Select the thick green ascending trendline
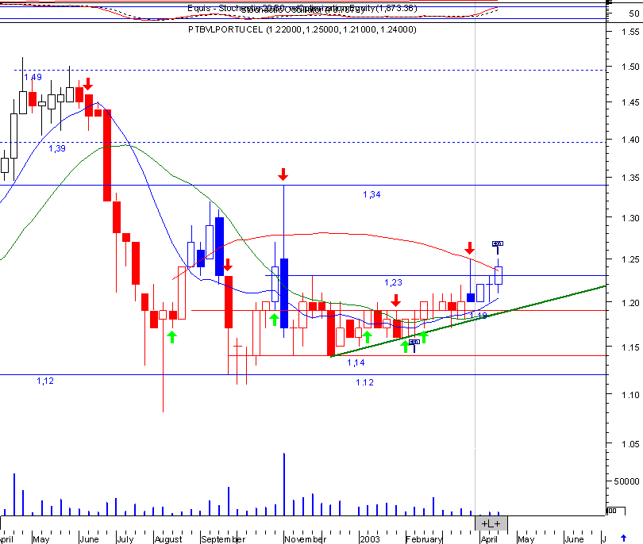Image resolution: width=643 pixels, height=544 pixels. [468, 321]
